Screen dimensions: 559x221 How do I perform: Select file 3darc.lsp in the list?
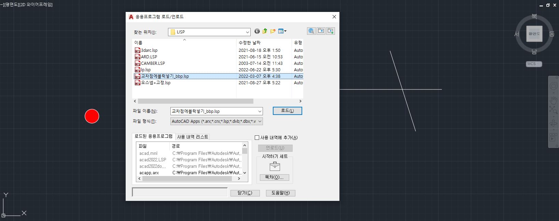pyautogui.click(x=149, y=50)
